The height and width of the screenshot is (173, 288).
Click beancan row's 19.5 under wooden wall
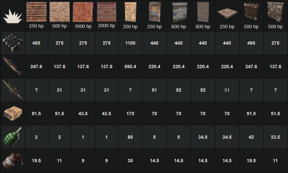(x=36, y=161)
